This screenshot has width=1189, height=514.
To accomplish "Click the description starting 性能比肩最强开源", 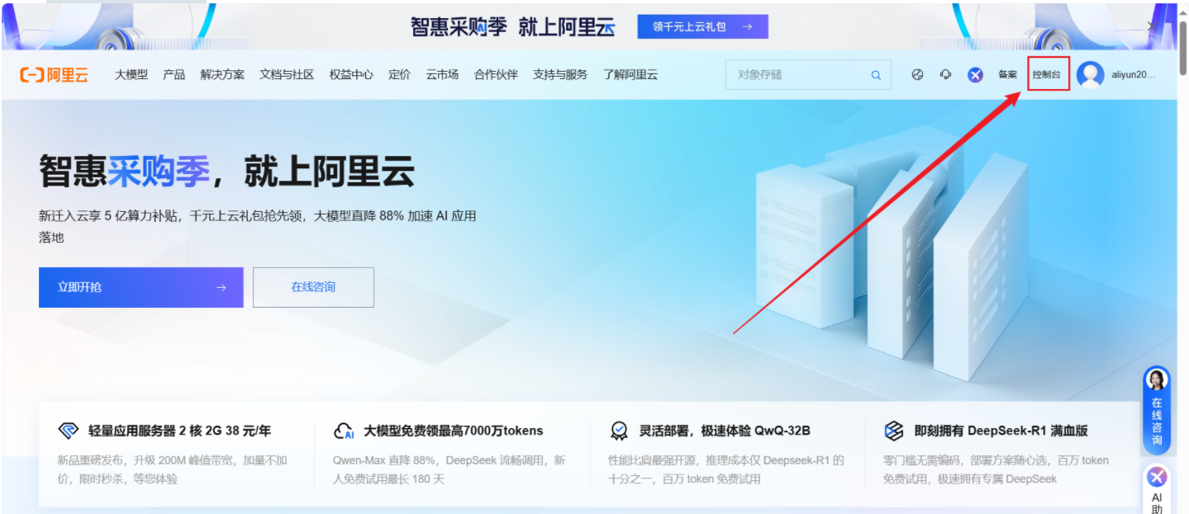I will [726, 469].
